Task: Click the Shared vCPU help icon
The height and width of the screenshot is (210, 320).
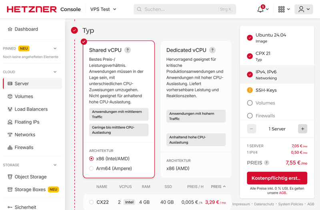Action: 128,50
